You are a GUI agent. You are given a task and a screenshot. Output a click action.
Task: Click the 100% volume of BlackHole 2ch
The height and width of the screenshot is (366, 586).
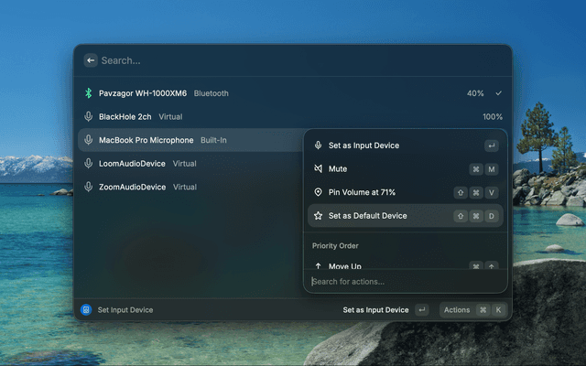coord(492,117)
